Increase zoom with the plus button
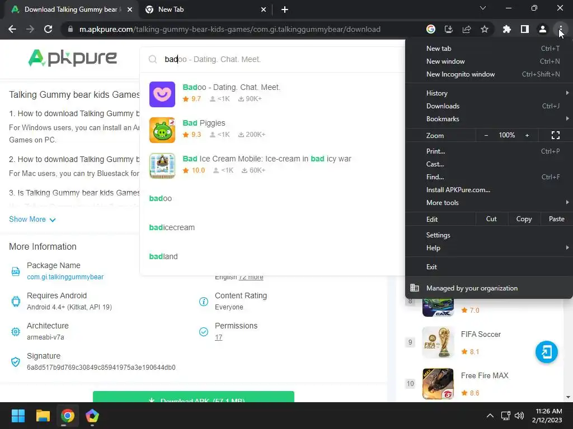The image size is (573, 429). click(527, 135)
